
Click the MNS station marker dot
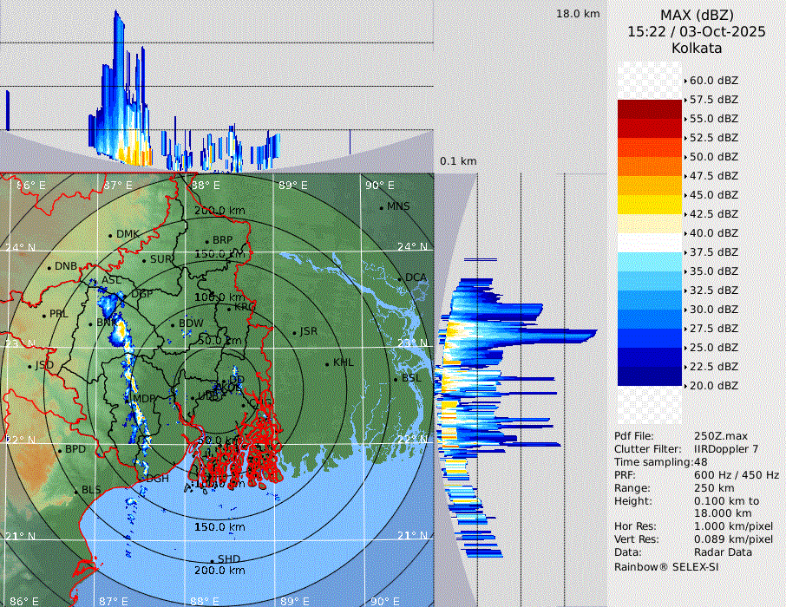(382, 207)
